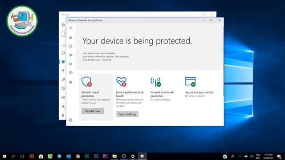Open clock showing 7:39 AM
This screenshot has height=160, width=285.
[x=268, y=156]
